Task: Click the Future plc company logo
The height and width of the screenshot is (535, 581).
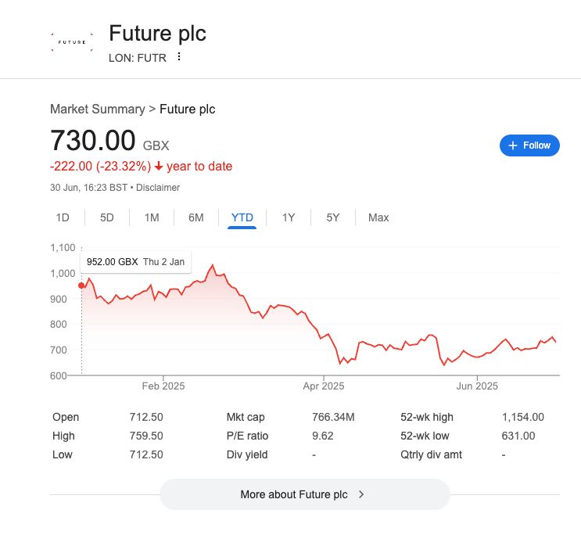Action: pos(72,42)
